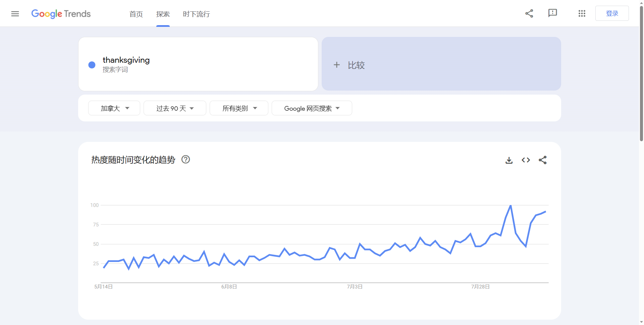This screenshot has height=325, width=644.
Task: Share the interest over time chart
Action: click(x=543, y=160)
